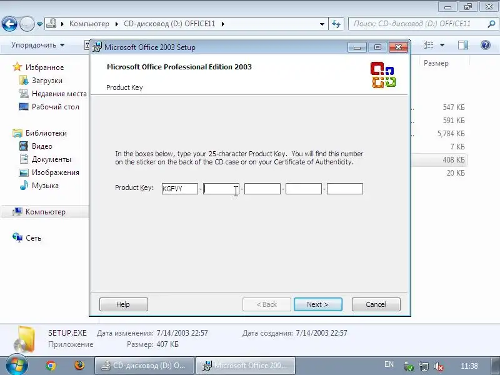The height and width of the screenshot is (375, 500).
Task: Click the 20 КБ file size entry
Action: coord(456,173)
